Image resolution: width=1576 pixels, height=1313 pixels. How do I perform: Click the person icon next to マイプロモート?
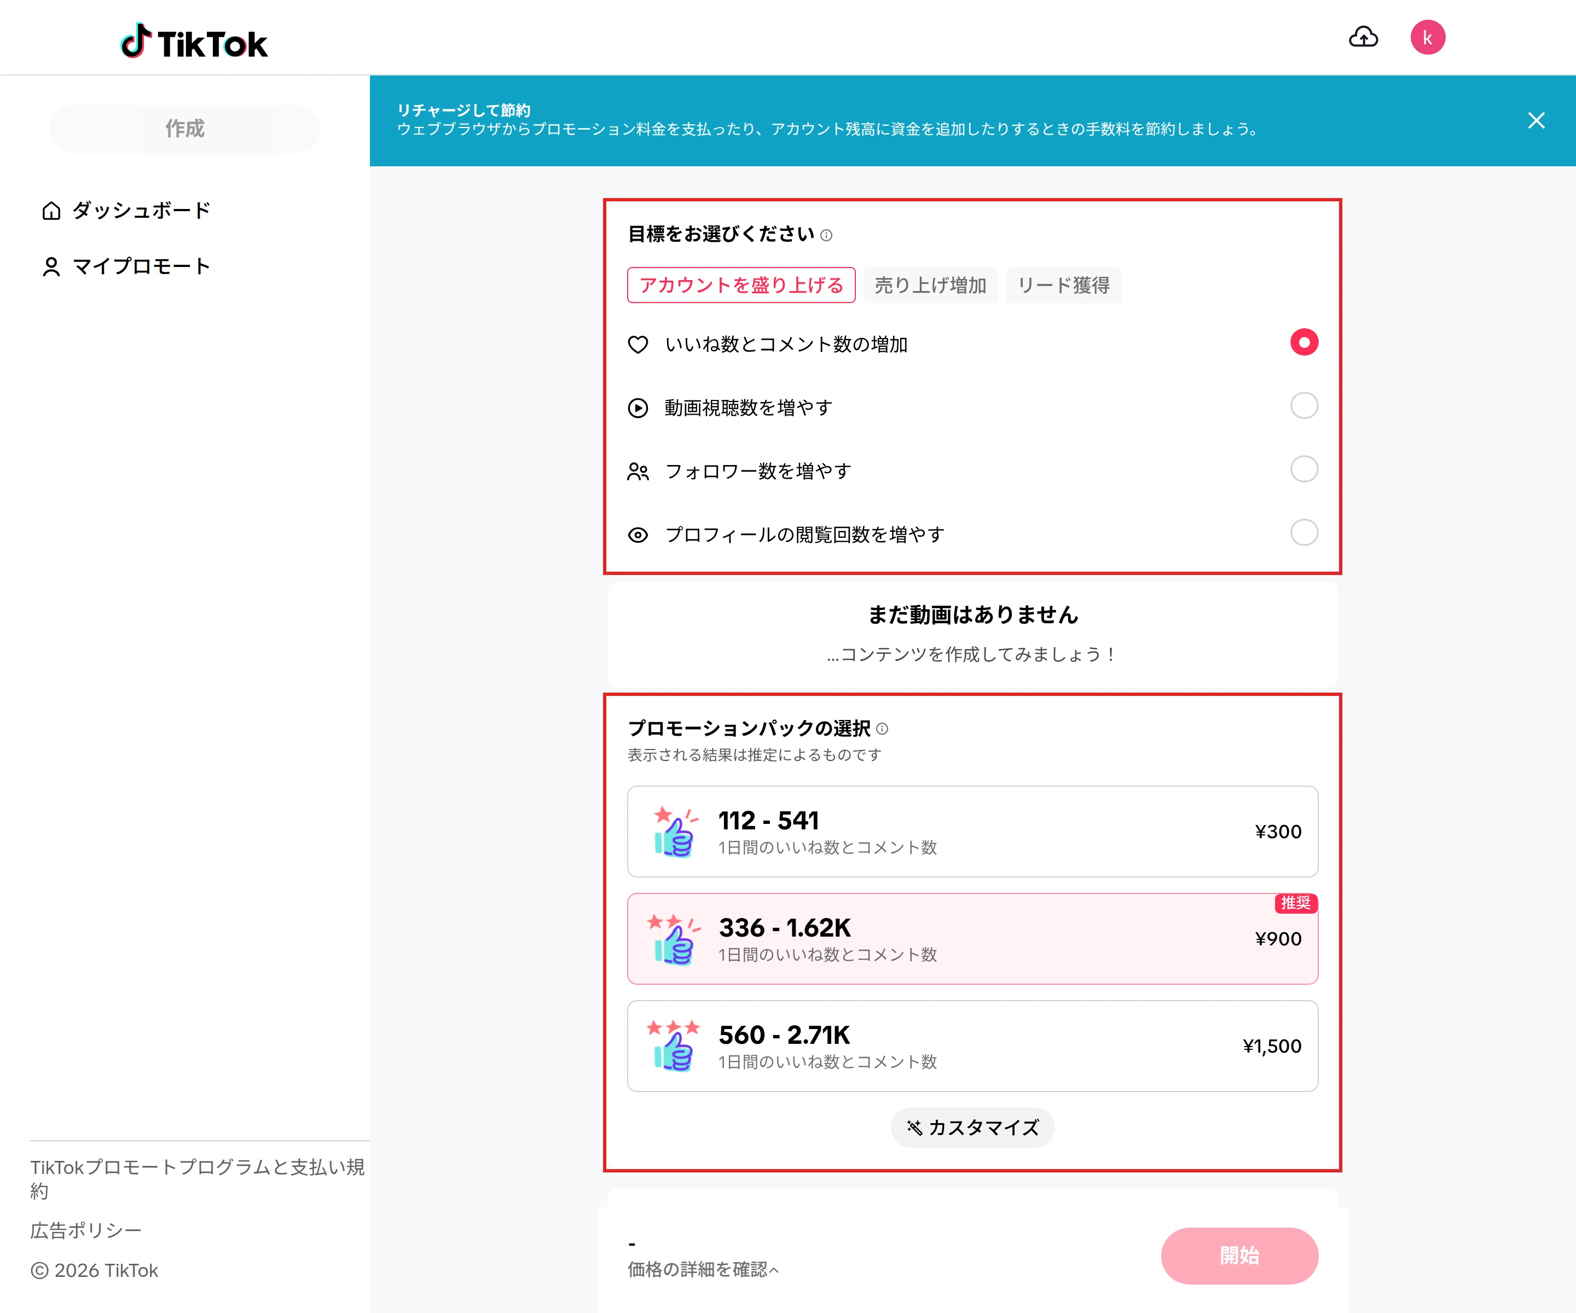click(x=51, y=267)
